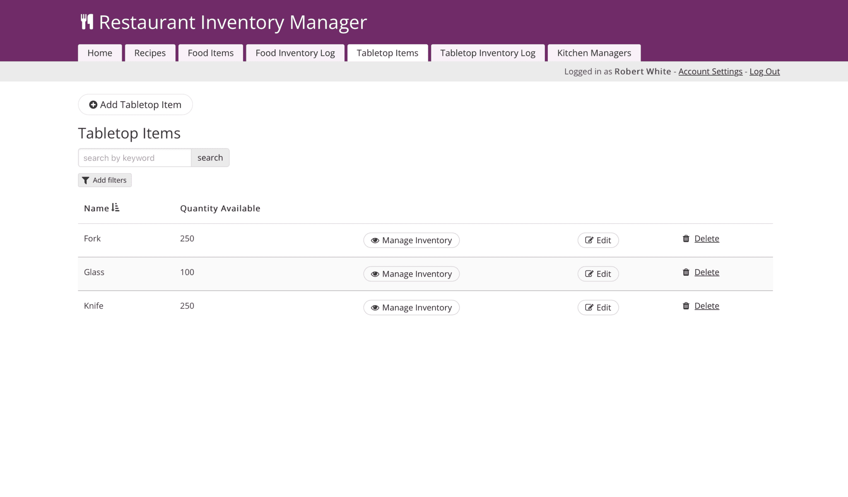
Task: Open the Recipes tab
Action: tap(149, 53)
